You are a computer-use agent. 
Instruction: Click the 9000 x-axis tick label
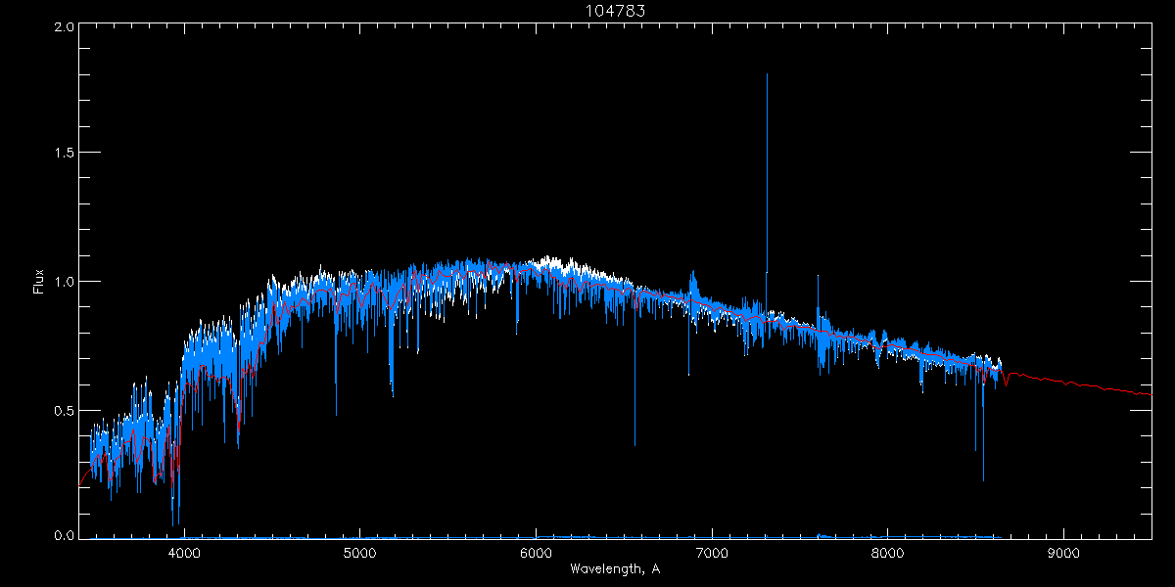point(1063,554)
